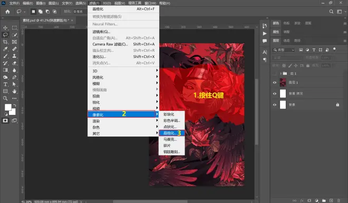Add a layer mask from Layers footer
The height and width of the screenshot is (203, 348).
pos(309,200)
